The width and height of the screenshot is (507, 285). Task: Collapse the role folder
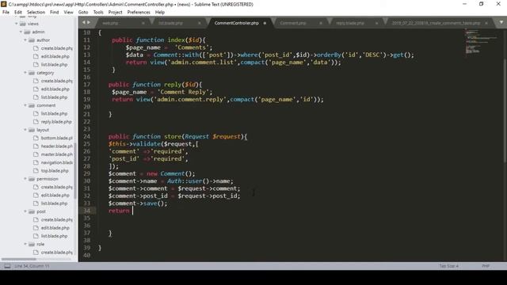(25, 244)
